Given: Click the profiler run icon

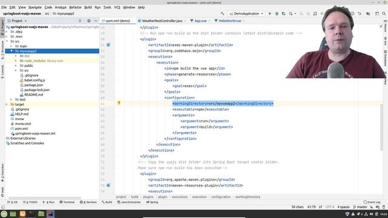Looking at the screenshot, I should pyautogui.click(x=291, y=13).
